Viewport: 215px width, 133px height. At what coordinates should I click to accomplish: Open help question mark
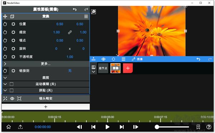coord(209,127)
